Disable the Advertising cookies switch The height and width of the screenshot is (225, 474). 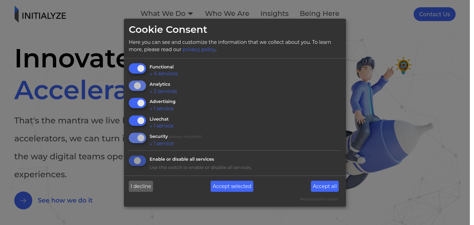coord(137,103)
